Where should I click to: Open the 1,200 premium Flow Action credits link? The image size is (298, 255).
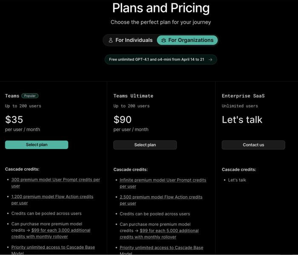tap(52, 200)
